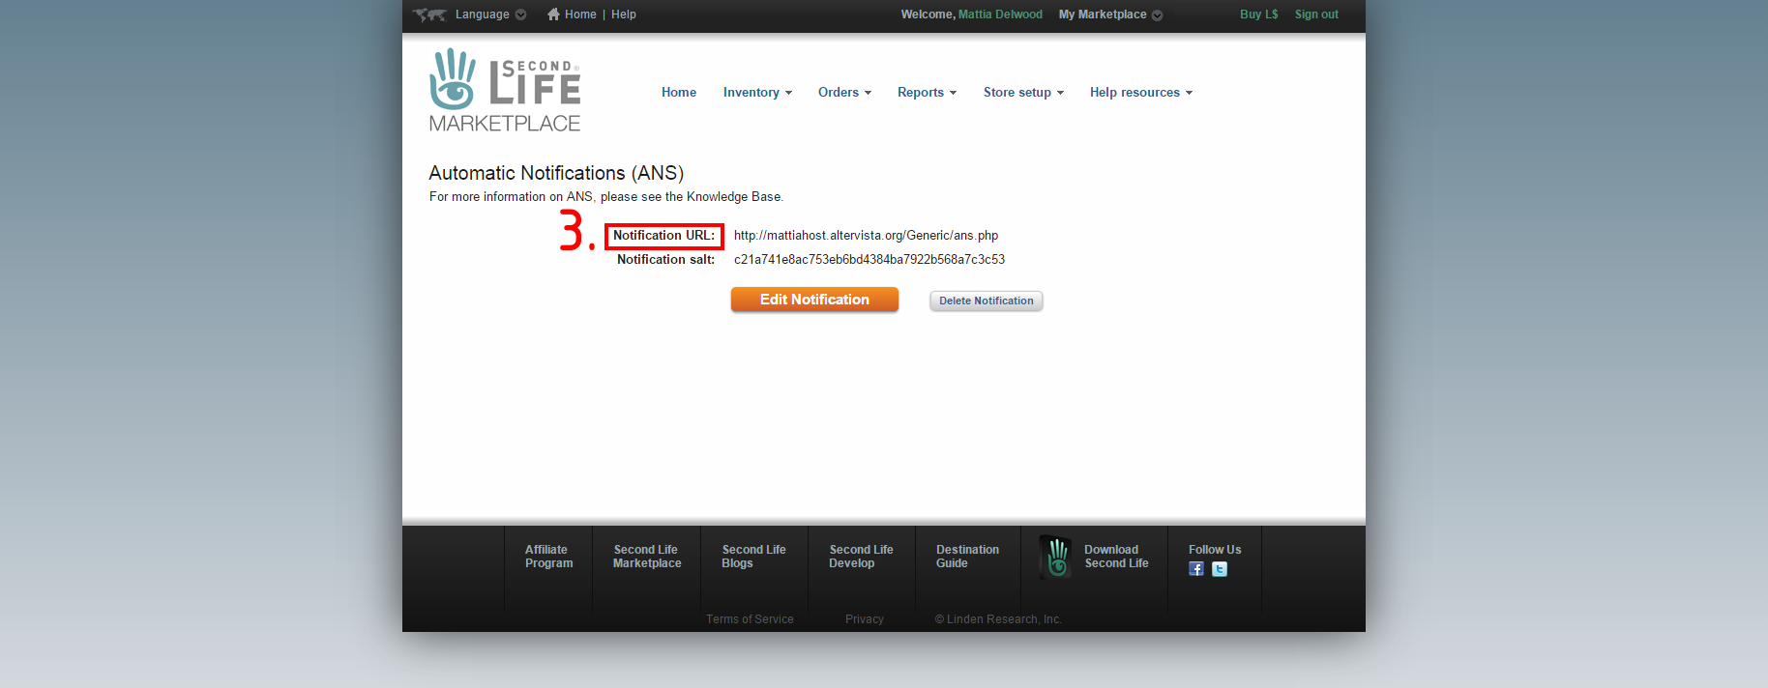Open the Destination Guide footer link
The image size is (1768, 688).
tap(967, 557)
